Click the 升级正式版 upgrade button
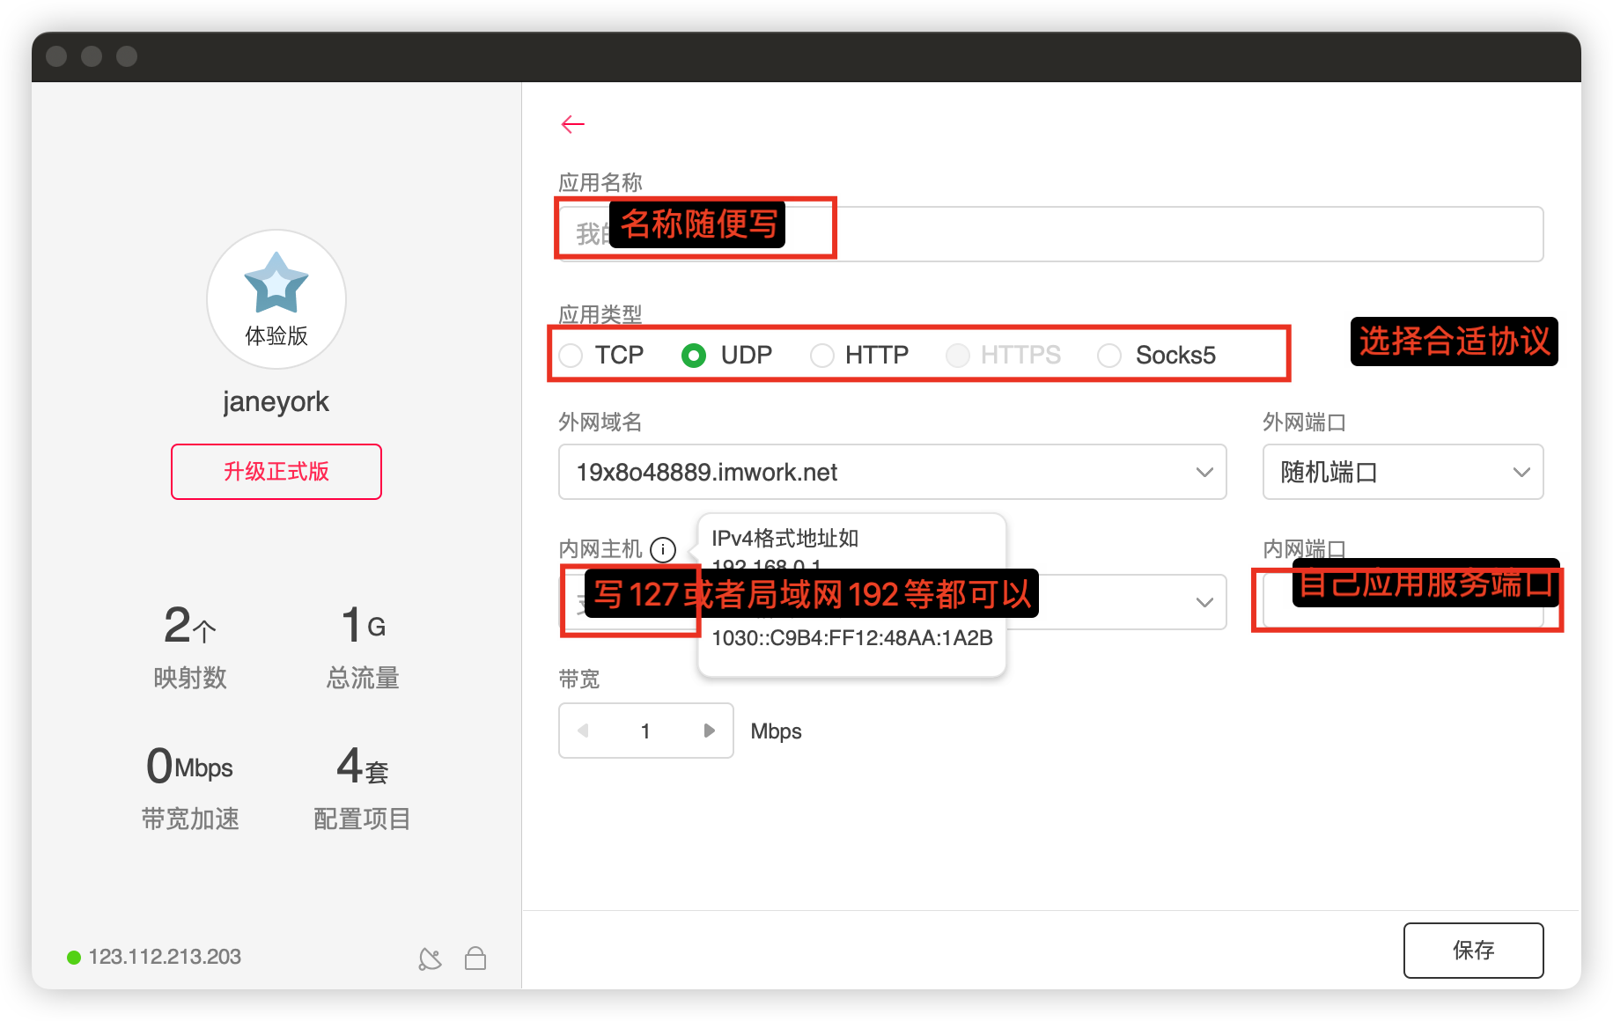The height and width of the screenshot is (1021, 1613). 276,472
